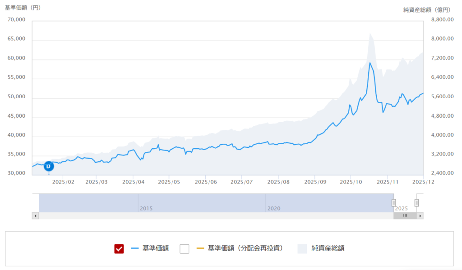Viewport: 462px width, 270px height.
Task: Click the price peak on the blue line
Action: [370, 63]
